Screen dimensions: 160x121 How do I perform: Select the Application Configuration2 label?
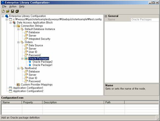(x=28, y=91)
